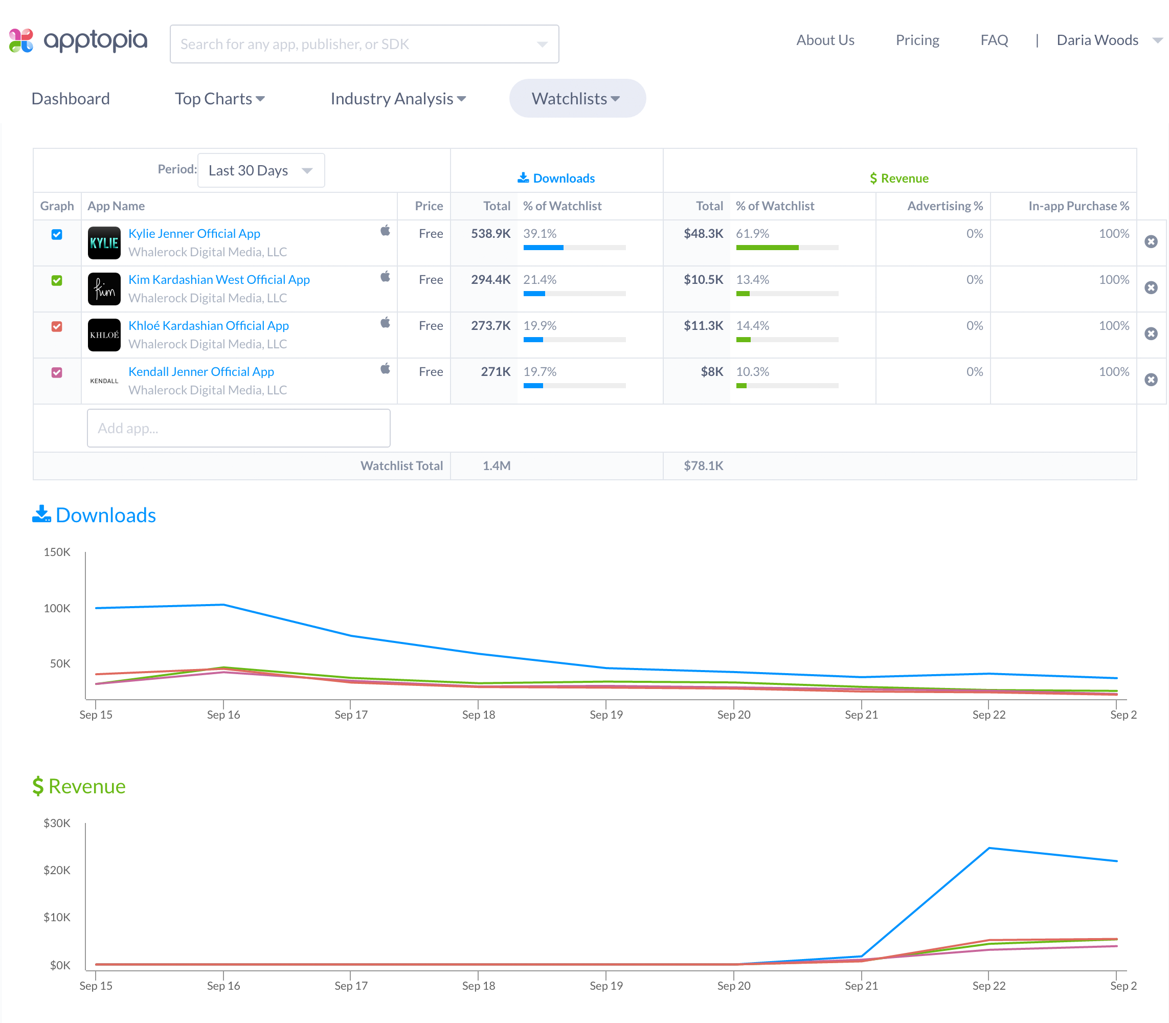Click the Kylie Jenner app thumbnail
Viewport: 1169px width, 1023px height.
coord(104,242)
